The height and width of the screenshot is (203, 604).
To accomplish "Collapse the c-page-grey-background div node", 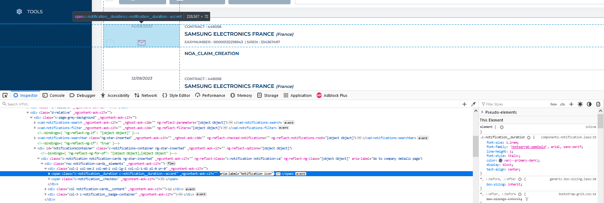I will 31,118.
